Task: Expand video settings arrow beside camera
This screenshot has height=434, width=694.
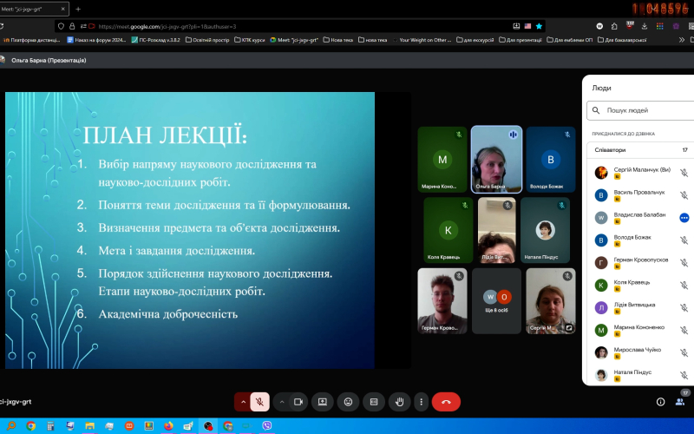Action: (x=282, y=402)
